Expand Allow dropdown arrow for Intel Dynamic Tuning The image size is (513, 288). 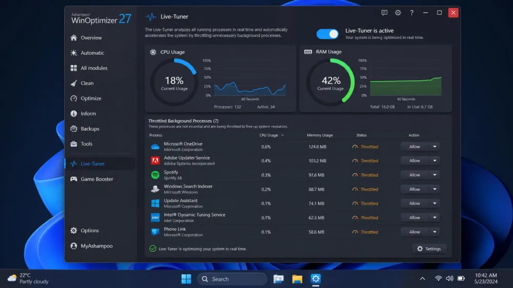435,217
